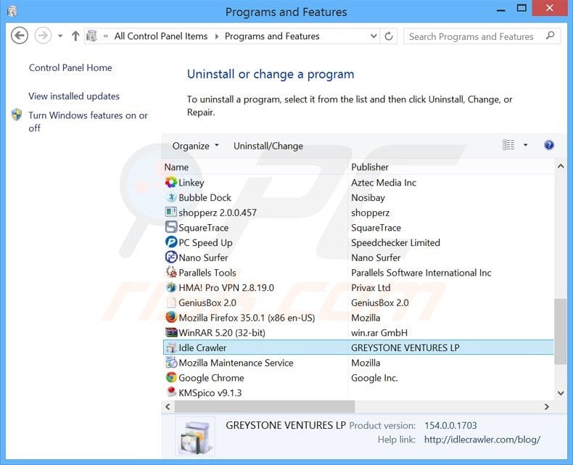This screenshot has height=465, width=573.
Task: Select the Idle Crawler row name
Action: click(x=202, y=347)
